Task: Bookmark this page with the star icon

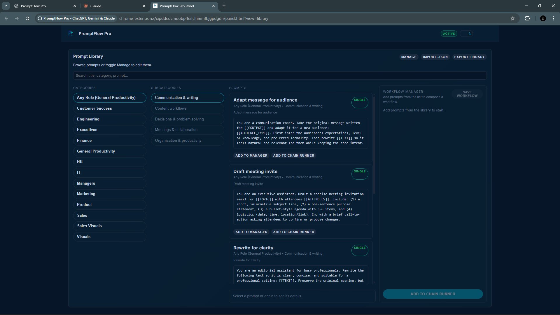Action: click(x=513, y=18)
